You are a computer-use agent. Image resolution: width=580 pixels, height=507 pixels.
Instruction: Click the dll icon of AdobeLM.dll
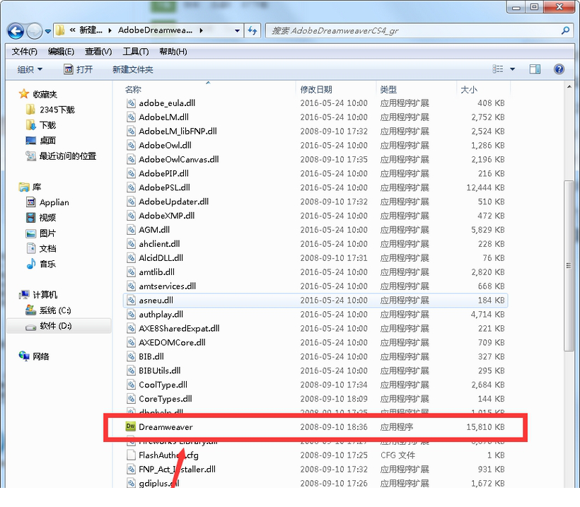(x=131, y=117)
